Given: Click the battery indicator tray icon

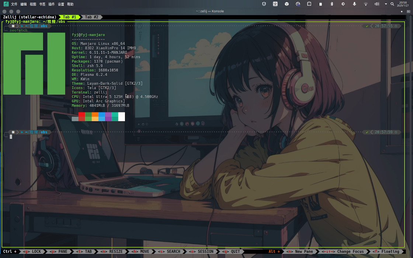Looking at the screenshot, I should coord(320,4).
